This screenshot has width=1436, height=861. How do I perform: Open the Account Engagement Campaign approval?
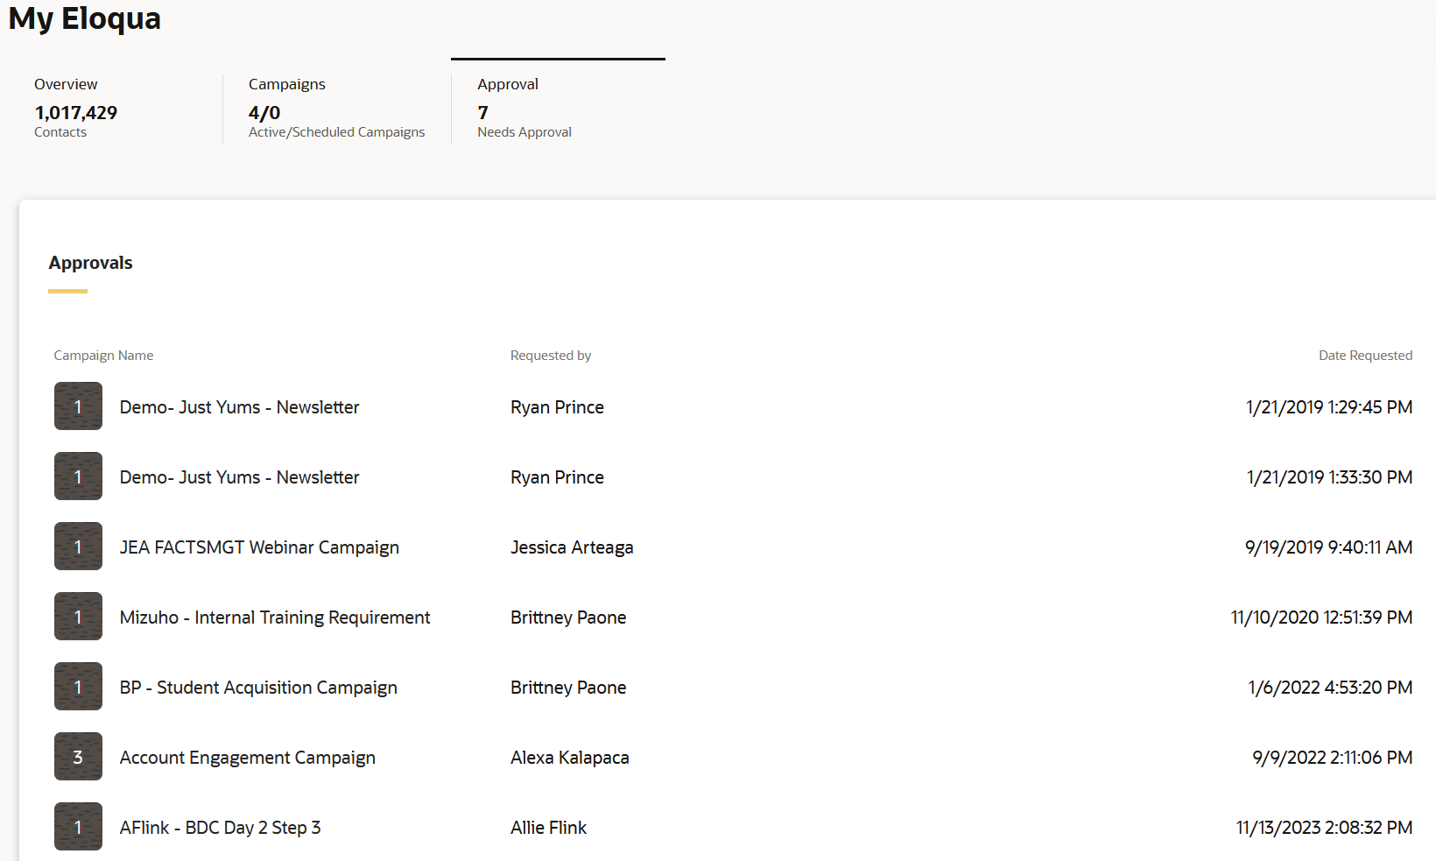(x=248, y=758)
